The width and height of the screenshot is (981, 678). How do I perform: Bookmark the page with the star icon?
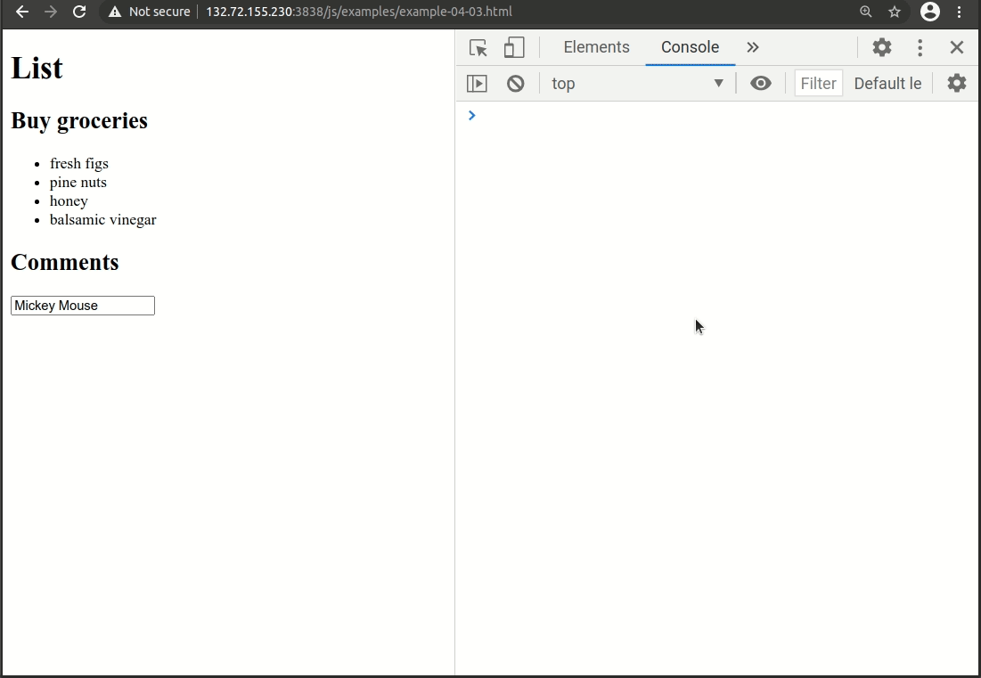pos(894,12)
